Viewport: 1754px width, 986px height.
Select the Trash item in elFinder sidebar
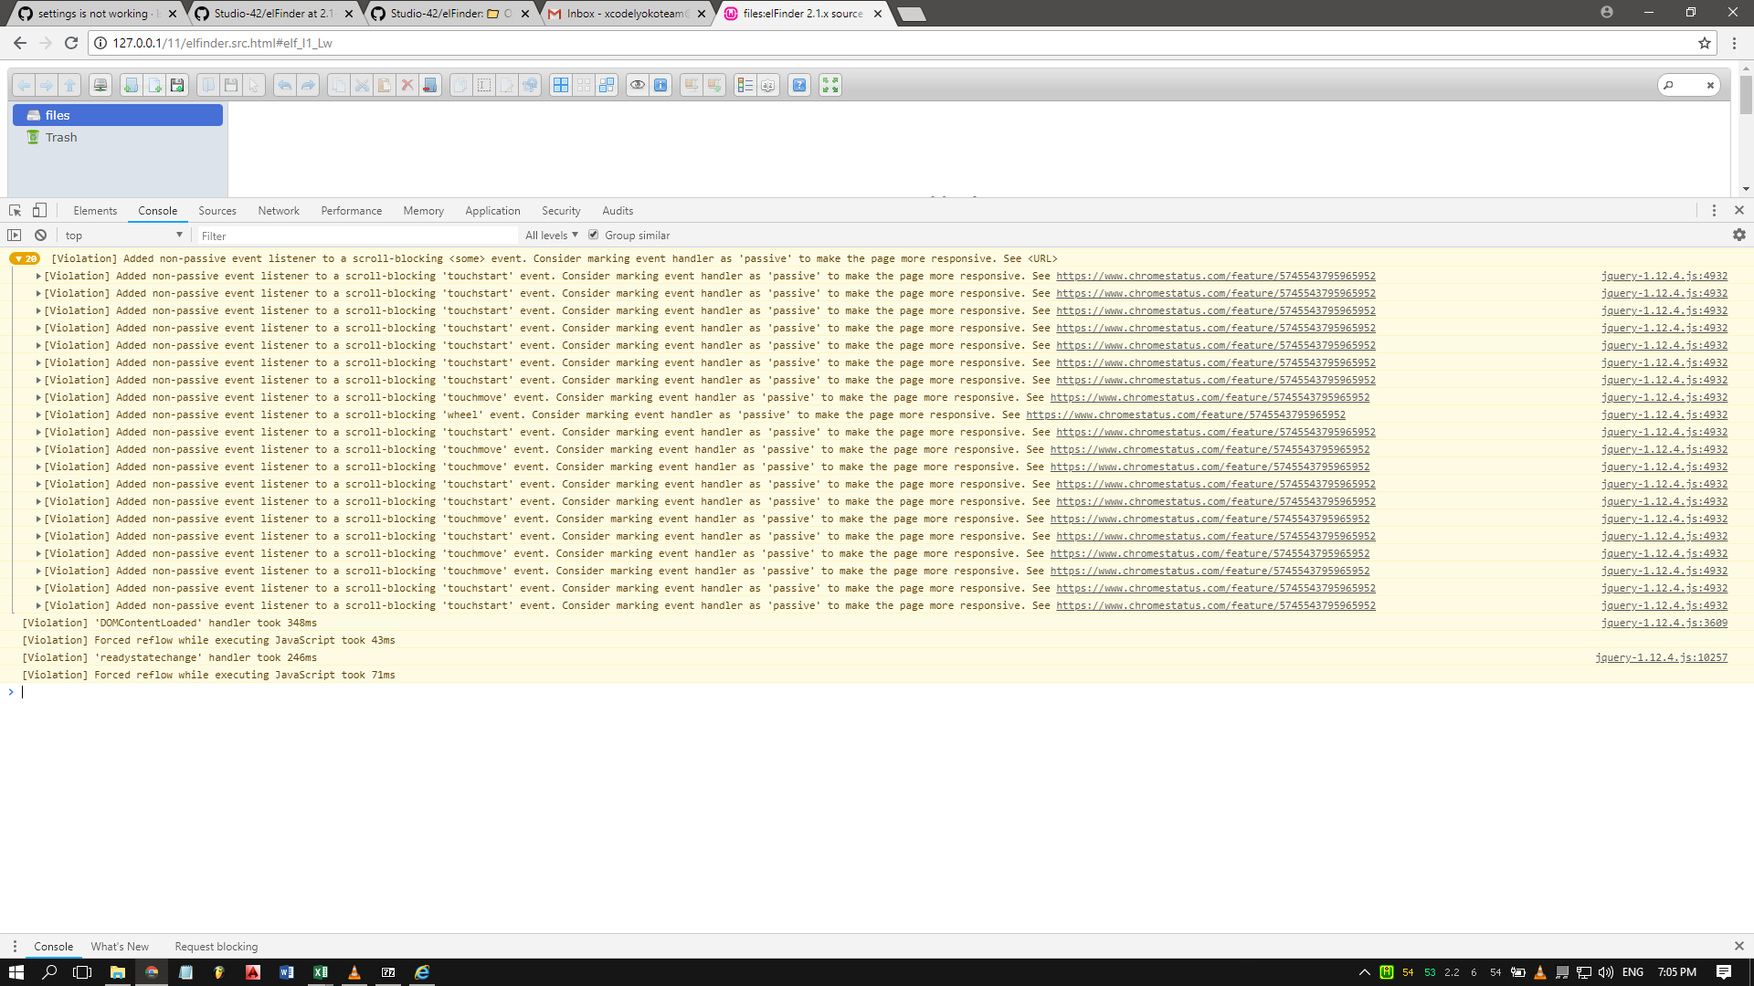click(60, 137)
